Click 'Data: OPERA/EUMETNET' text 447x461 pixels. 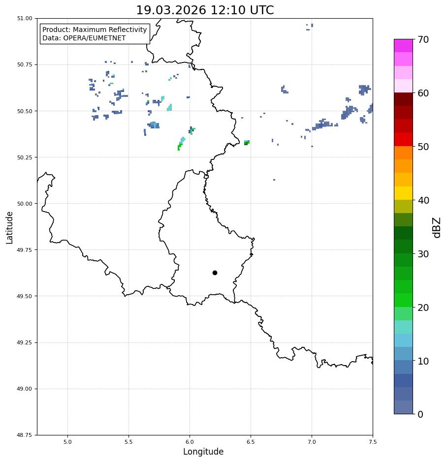coord(84,38)
